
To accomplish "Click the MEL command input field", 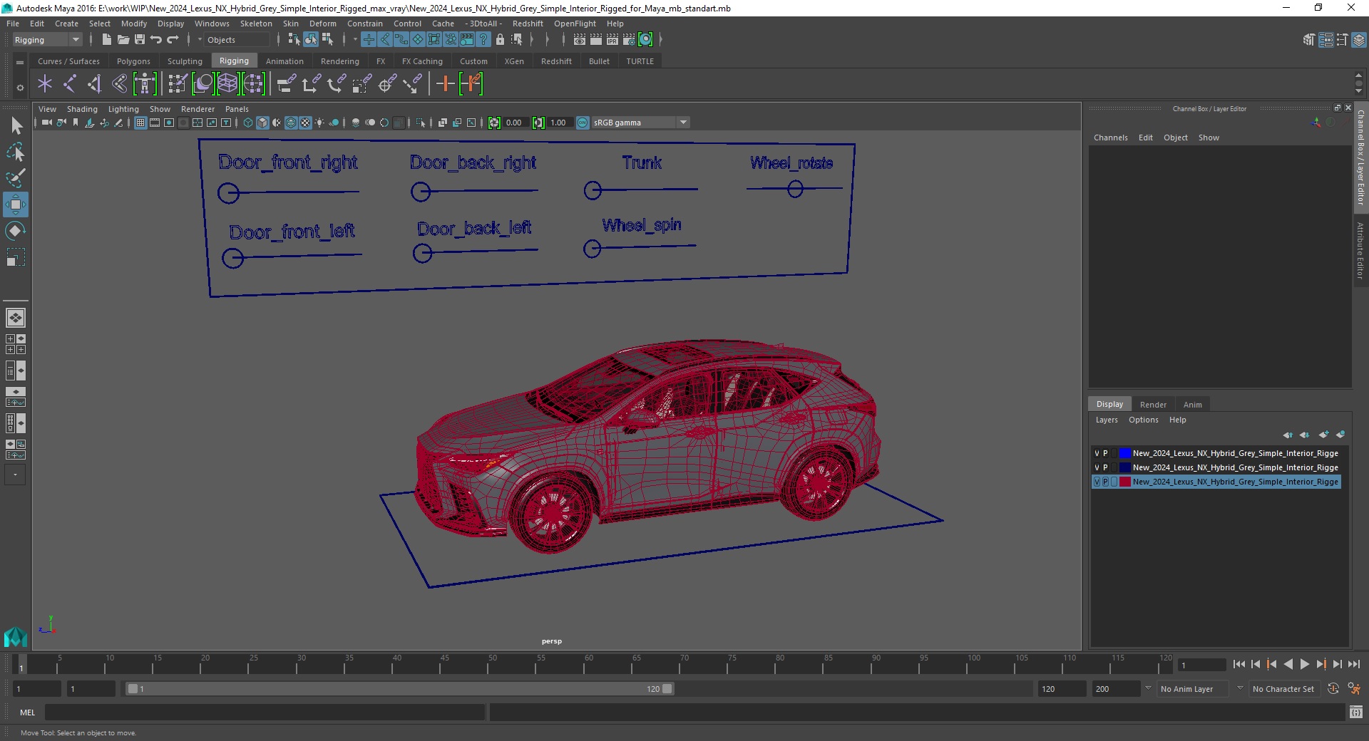I will pyautogui.click(x=265, y=712).
